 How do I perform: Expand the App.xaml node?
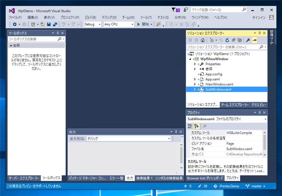point(195,79)
